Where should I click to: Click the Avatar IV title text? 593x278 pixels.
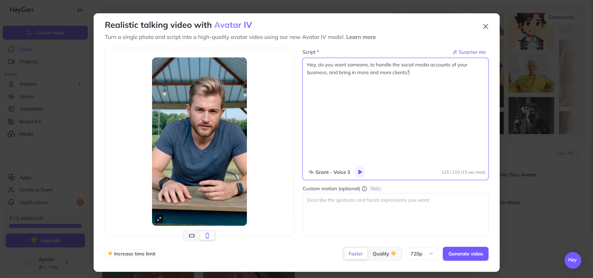tap(233, 25)
